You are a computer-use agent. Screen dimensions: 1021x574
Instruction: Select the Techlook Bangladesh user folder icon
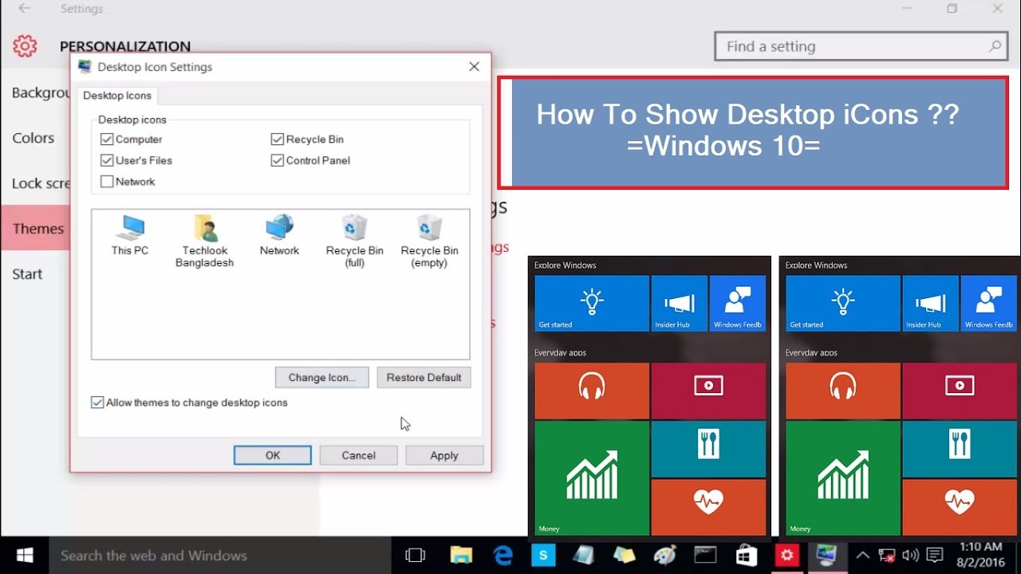(x=205, y=241)
